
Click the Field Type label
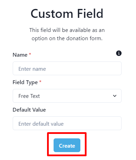click(25, 82)
